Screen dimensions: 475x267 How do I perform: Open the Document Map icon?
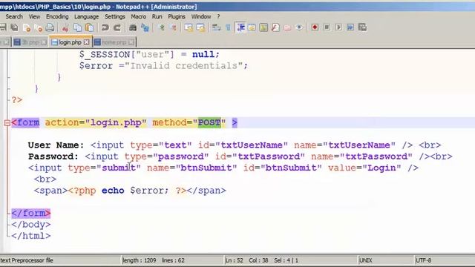click(x=263, y=27)
